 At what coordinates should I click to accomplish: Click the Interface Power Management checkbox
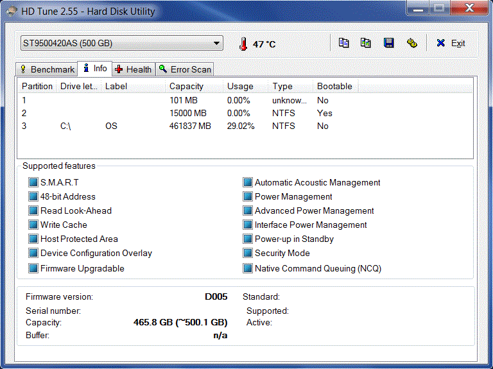(247, 225)
